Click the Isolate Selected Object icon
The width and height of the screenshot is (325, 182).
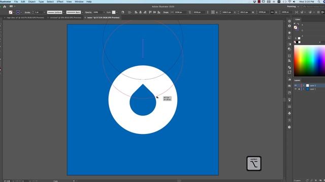[297, 12]
